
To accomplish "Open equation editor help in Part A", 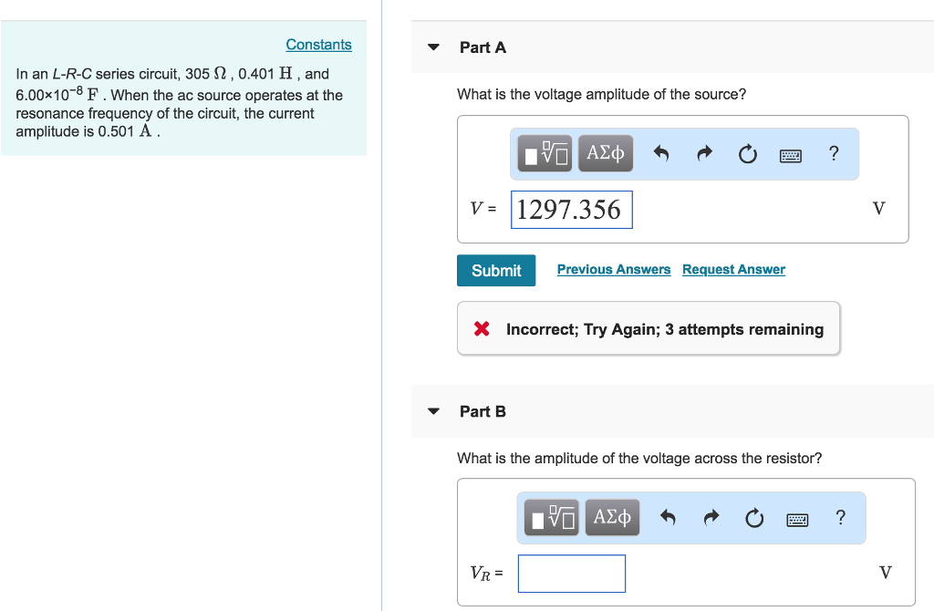I will point(833,154).
